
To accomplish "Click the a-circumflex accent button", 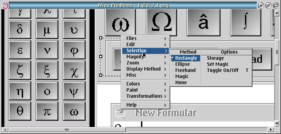I will pyautogui.click(x=204, y=22).
